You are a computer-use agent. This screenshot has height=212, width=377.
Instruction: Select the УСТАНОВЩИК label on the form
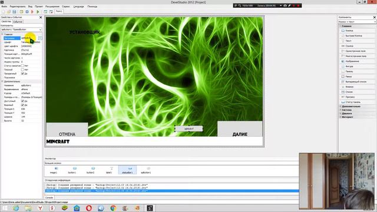(85, 32)
